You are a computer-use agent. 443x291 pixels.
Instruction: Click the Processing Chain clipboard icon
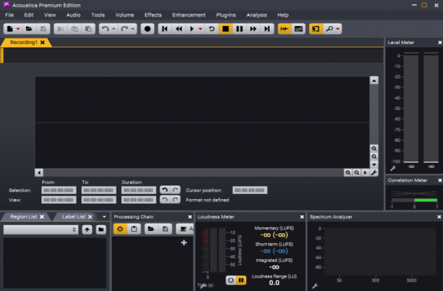(134, 229)
